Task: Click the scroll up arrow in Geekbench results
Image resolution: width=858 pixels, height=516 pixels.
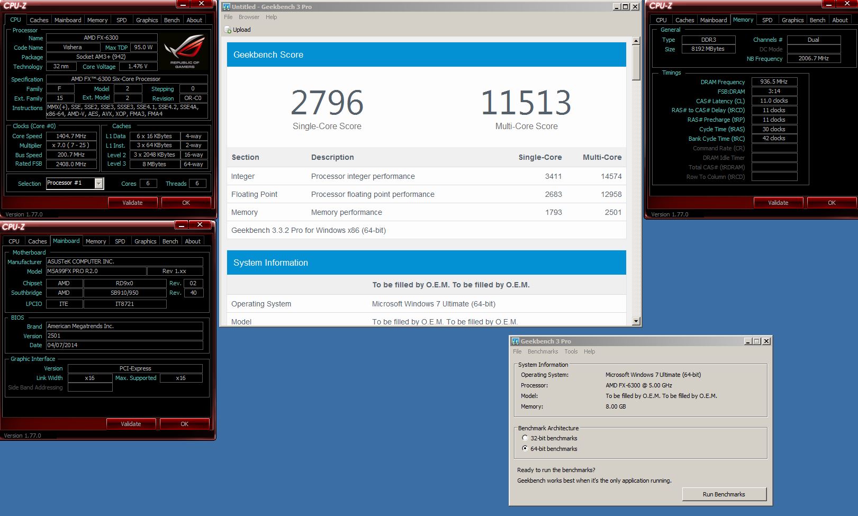Action: click(x=636, y=40)
